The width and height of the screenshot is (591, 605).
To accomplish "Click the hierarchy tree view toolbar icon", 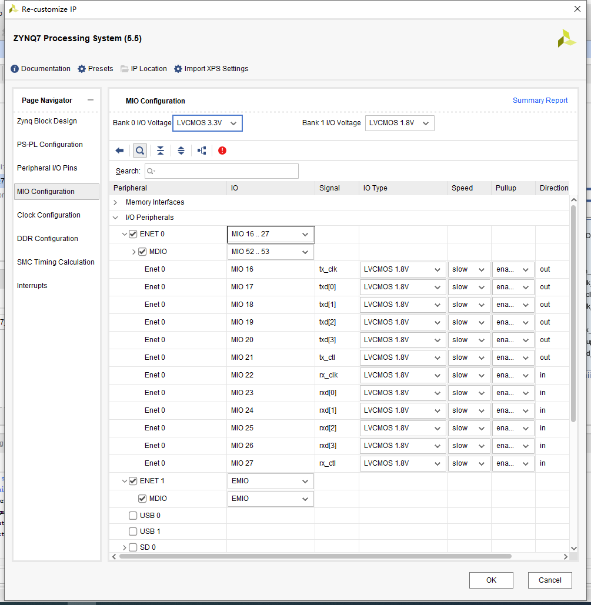I will point(202,151).
